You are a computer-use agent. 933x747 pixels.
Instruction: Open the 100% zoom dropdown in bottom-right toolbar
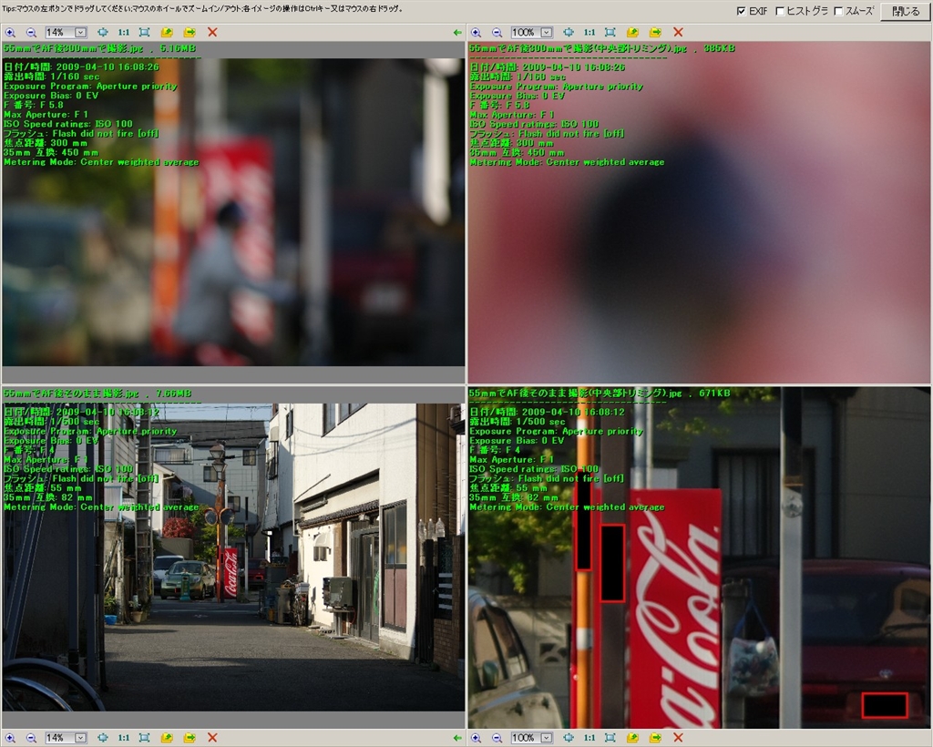(x=547, y=737)
